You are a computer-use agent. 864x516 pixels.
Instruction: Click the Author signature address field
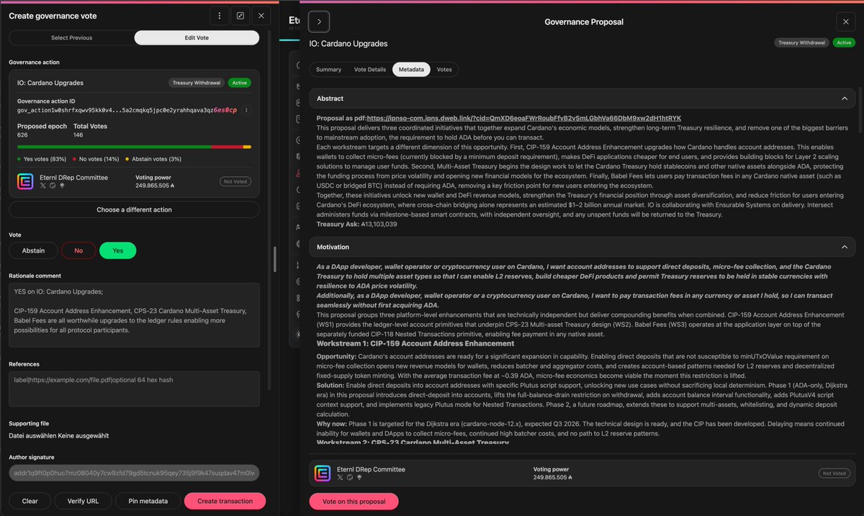pos(134,473)
